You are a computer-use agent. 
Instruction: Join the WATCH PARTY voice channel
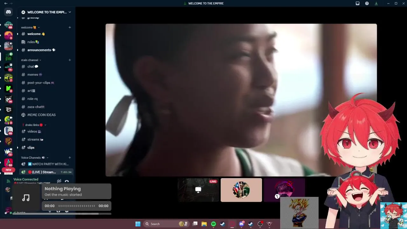(46, 164)
